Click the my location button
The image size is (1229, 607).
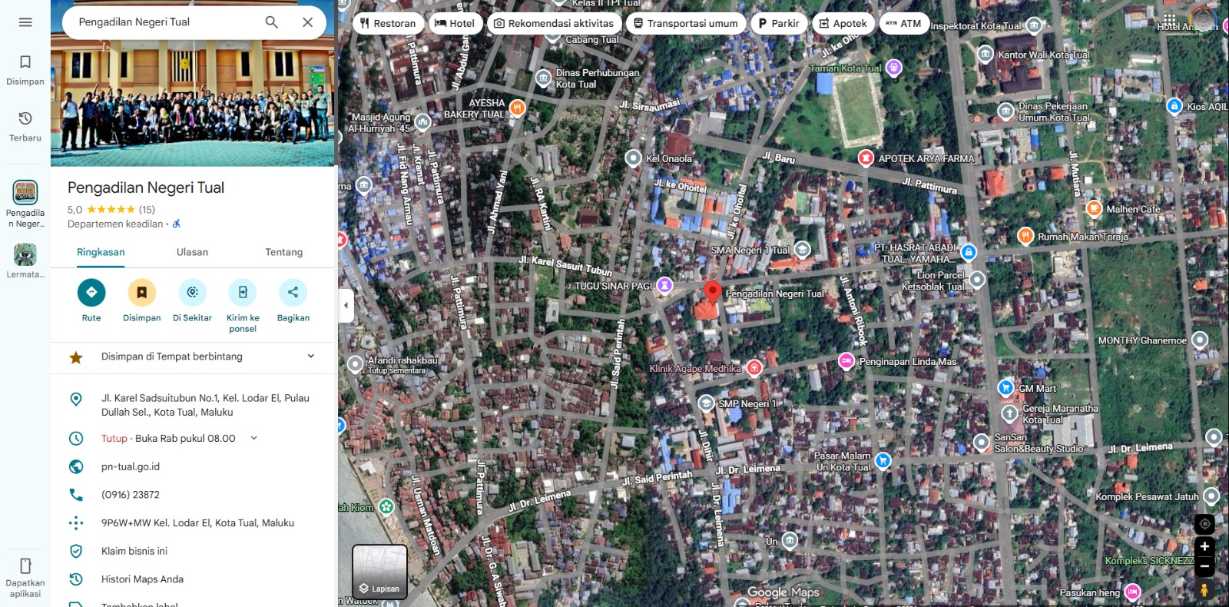1204,524
